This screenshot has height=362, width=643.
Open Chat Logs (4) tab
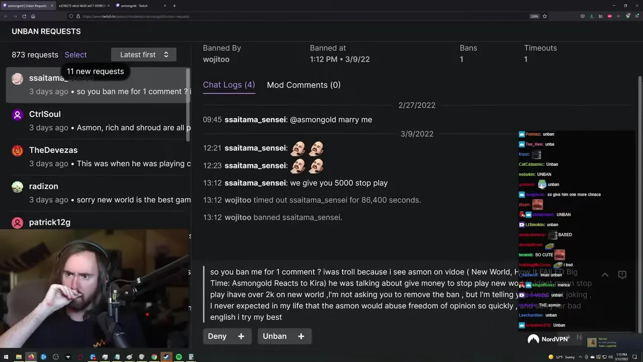click(229, 85)
